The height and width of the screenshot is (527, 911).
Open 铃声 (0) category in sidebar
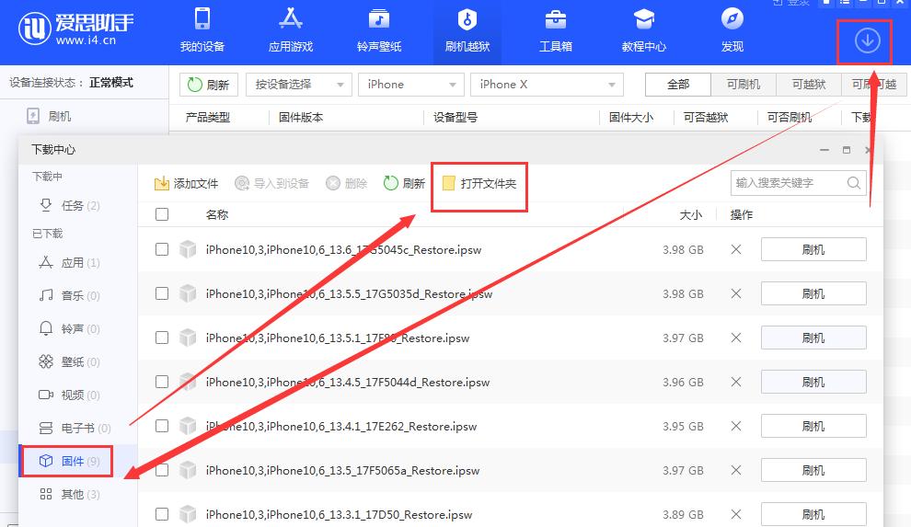coord(70,328)
